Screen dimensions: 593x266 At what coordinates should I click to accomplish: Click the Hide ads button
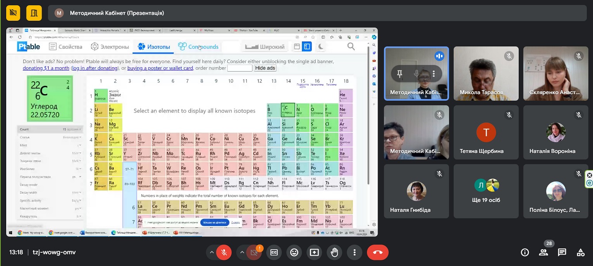point(265,68)
